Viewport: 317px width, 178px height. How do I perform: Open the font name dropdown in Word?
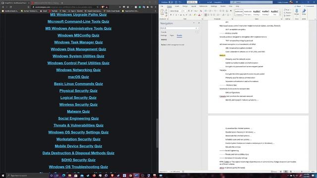(x=181, y=11)
